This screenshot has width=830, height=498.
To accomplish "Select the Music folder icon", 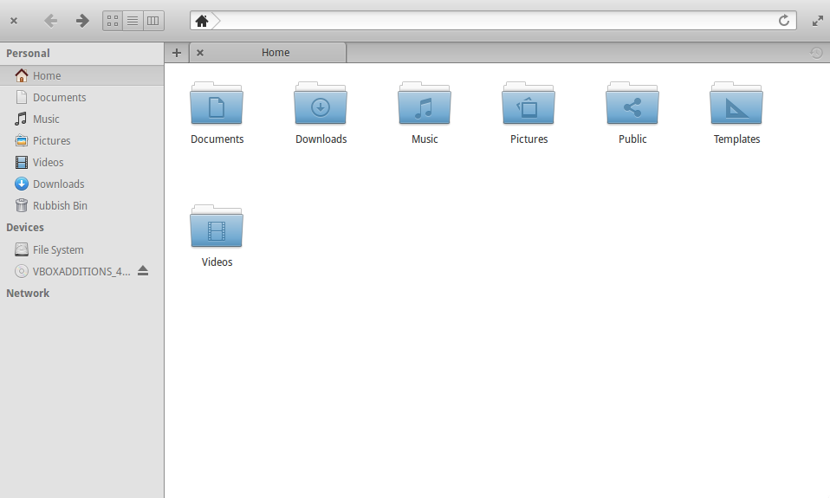I will point(425,103).
